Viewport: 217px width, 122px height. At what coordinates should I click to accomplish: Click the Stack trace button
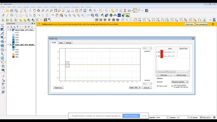189,24
